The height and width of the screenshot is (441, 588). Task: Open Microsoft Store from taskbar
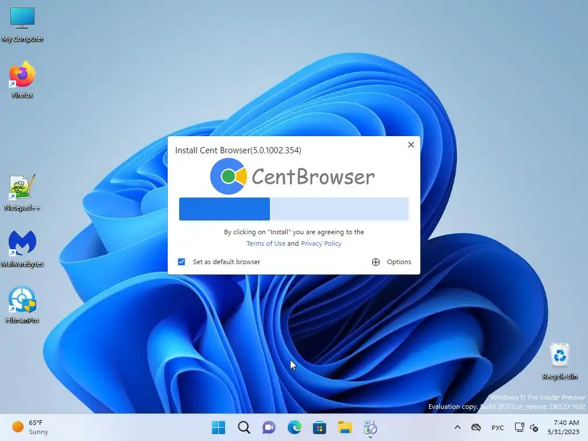pyautogui.click(x=319, y=427)
